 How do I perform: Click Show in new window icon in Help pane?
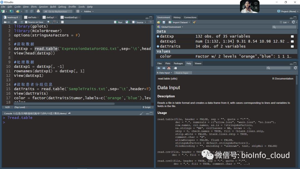click(175, 68)
